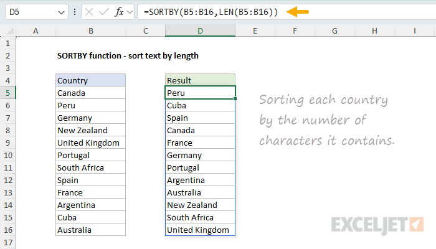
Task: Select cell B9 containing 'United Kingdom'
Action: click(x=91, y=143)
